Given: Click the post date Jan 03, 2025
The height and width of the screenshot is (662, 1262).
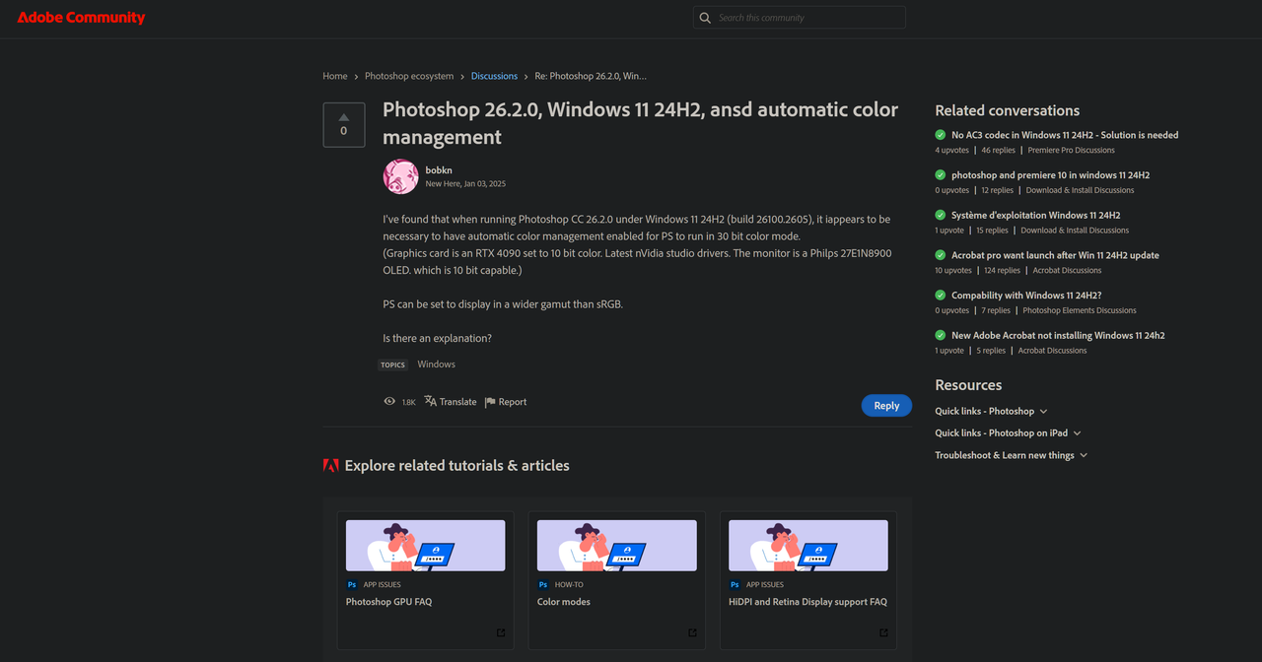Looking at the screenshot, I should point(484,184).
